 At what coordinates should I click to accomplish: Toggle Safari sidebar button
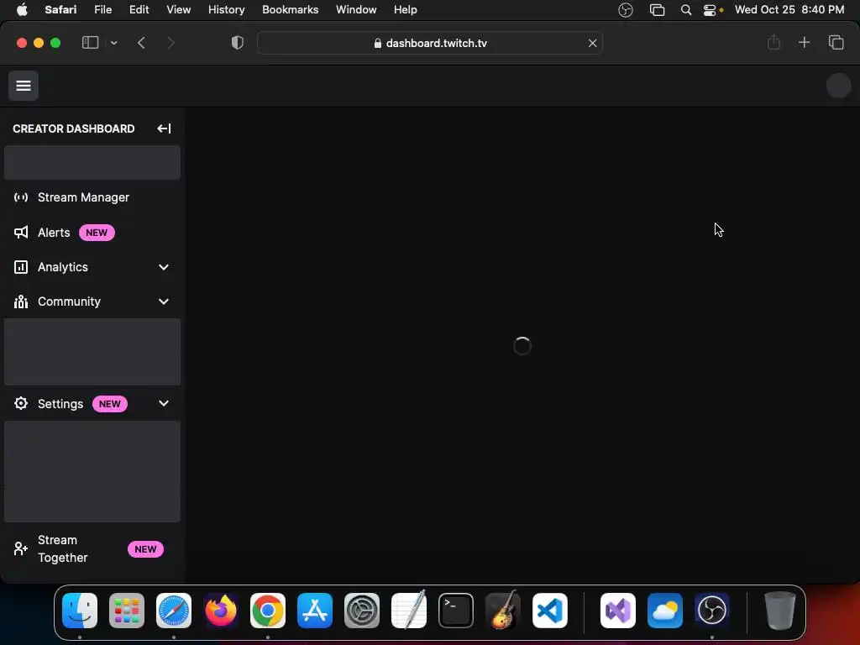90,43
